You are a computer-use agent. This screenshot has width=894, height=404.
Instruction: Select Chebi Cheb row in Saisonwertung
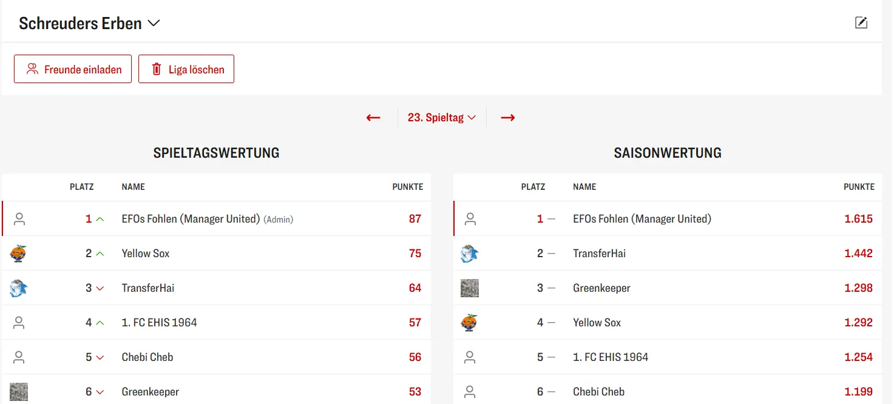pos(598,392)
